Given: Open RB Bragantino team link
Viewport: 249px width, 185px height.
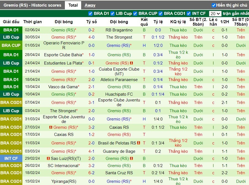Looking at the screenshot, I should coord(119,30).
